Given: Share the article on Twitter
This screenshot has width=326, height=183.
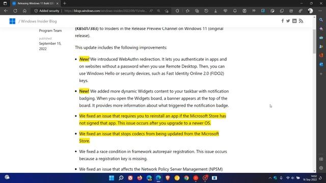Looking at the screenshot, I should point(288,21).
